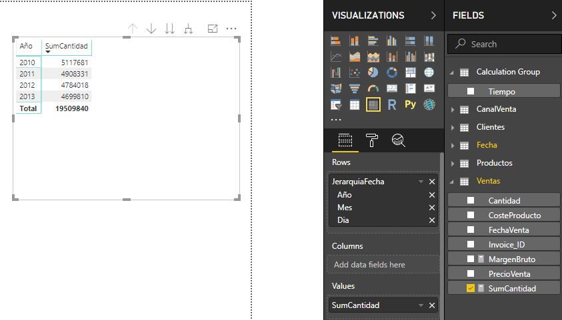Select the stacked area chart visualization
The height and width of the screenshot is (320, 562).
pyautogui.click(x=373, y=57)
